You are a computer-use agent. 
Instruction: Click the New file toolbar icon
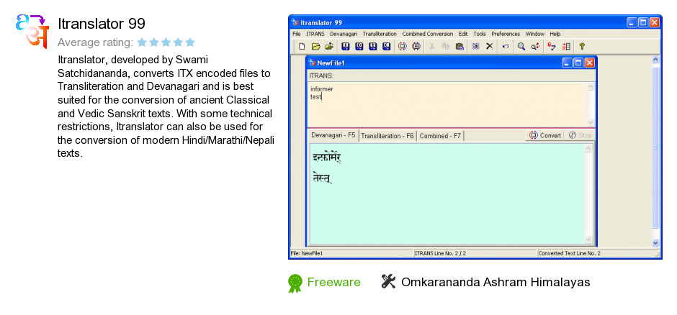(302, 46)
